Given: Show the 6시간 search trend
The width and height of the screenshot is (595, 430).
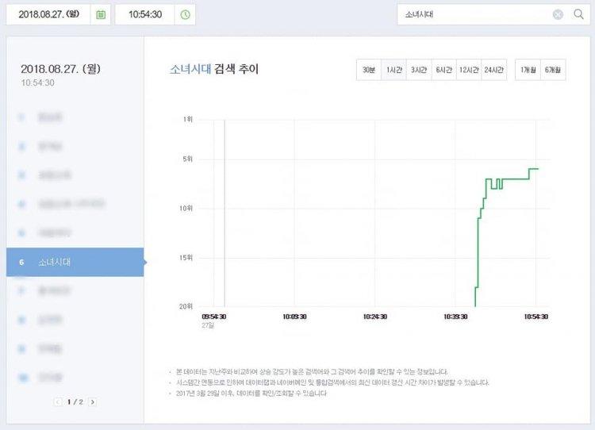Looking at the screenshot, I should (443, 70).
